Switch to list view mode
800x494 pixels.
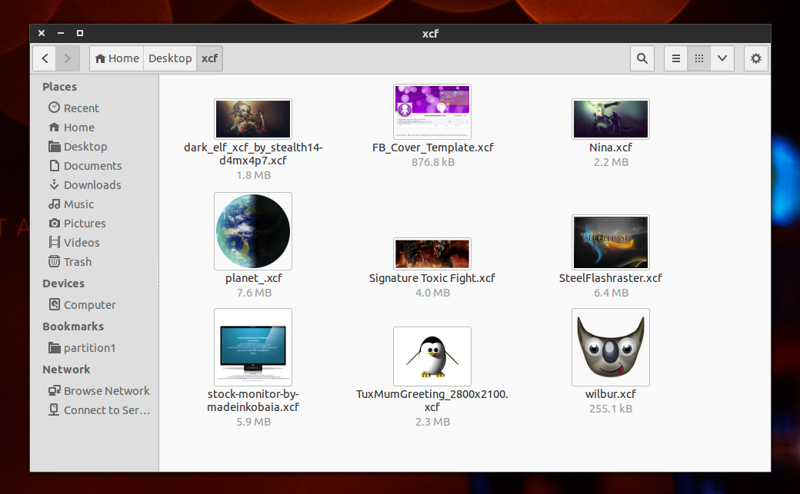click(675, 58)
